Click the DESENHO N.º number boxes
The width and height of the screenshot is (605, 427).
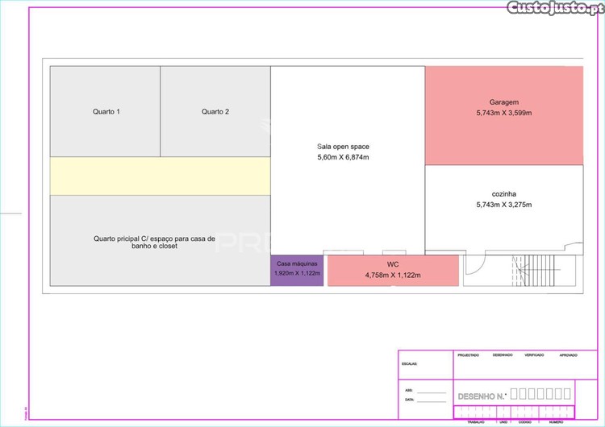coord(541,394)
